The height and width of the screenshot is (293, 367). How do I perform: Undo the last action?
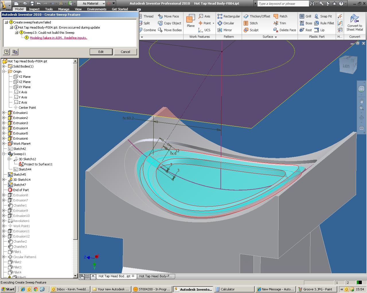tap(39, 3)
